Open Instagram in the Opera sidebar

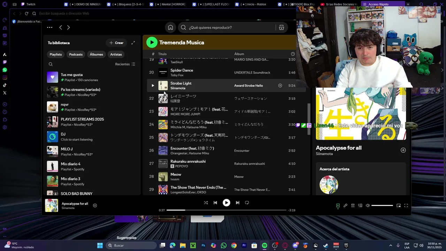(x=5, y=77)
